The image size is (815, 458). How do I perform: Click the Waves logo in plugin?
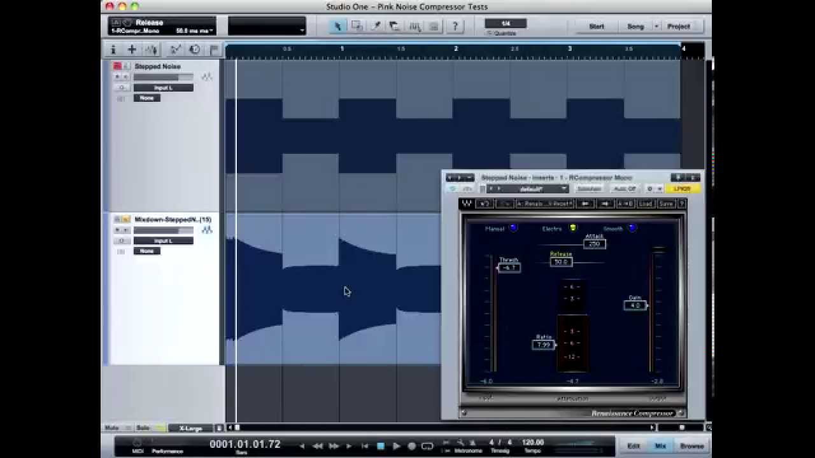coord(467,204)
